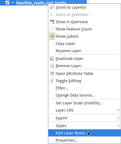Screen dimensions: 121x144
Task: Click the Show Labels abc icon
Action: (52, 36)
